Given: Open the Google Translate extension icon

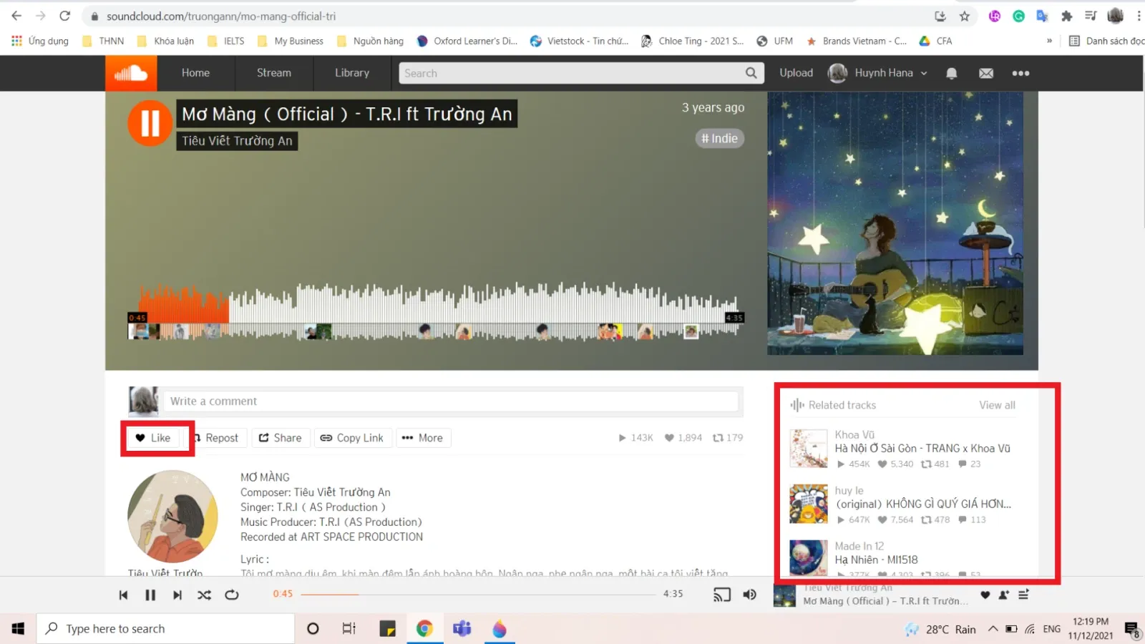Looking at the screenshot, I should coord(1043,16).
